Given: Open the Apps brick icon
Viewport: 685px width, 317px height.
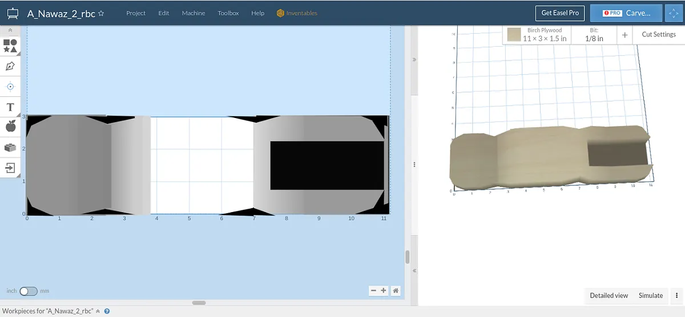Looking at the screenshot, I should (x=10, y=148).
